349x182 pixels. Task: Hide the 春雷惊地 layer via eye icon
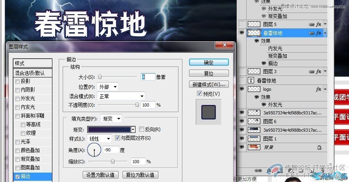(x=242, y=33)
